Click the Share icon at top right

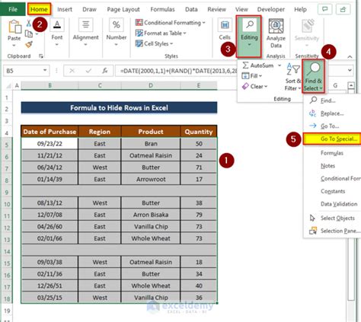point(343,9)
